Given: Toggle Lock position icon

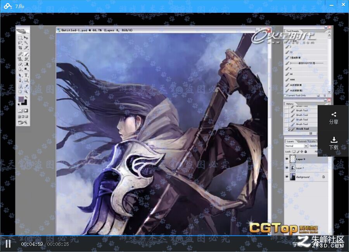Looking at the screenshot, I should 302,152.
